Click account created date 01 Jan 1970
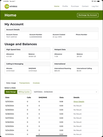Image resolution: width=103 pixels, height=137 pixels. coord(57,37)
